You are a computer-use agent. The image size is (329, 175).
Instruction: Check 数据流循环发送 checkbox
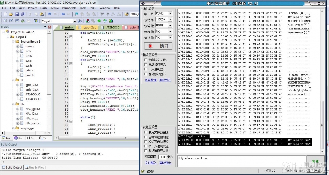[x=146, y=151]
